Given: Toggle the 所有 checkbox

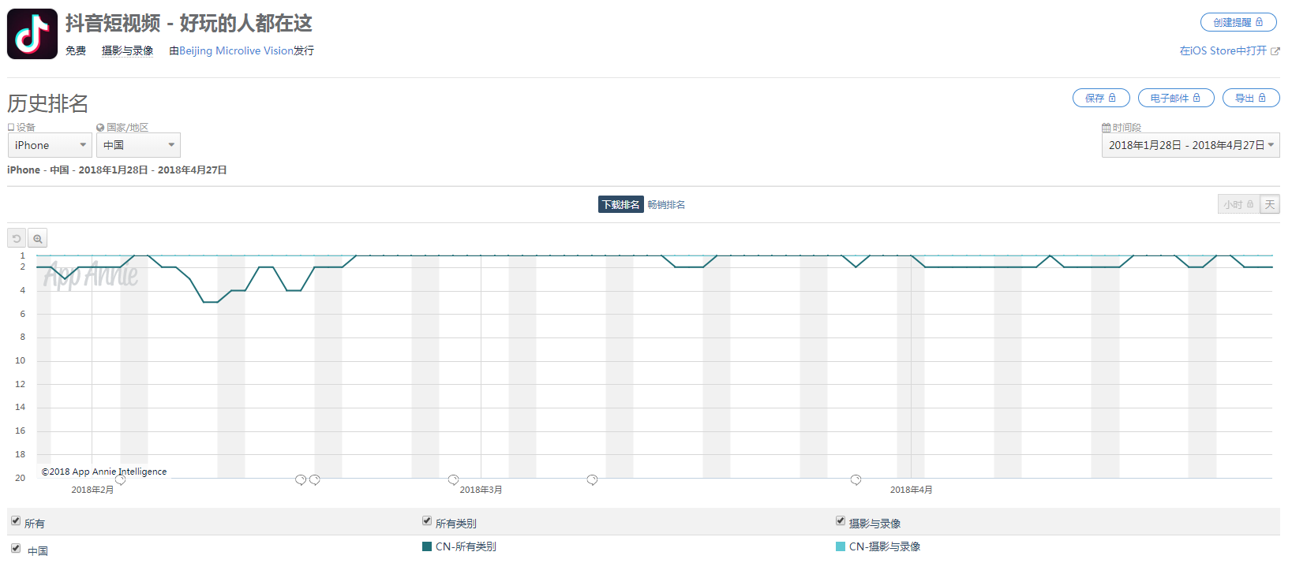Looking at the screenshot, I should [16, 521].
